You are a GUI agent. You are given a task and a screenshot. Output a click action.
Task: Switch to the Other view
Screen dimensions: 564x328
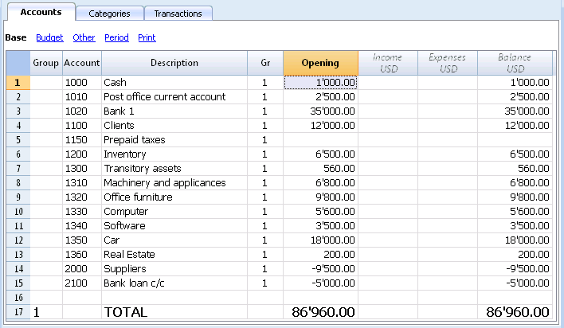84,37
